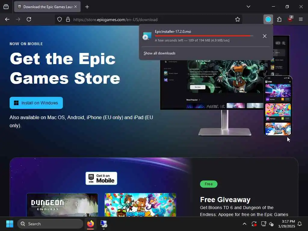Bookmark this page with the star icon

pyautogui.click(x=238, y=19)
